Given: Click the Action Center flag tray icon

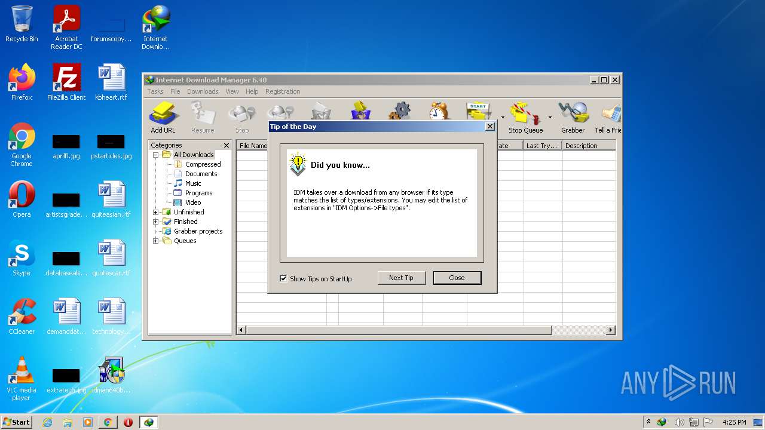Looking at the screenshot, I should coord(708,422).
